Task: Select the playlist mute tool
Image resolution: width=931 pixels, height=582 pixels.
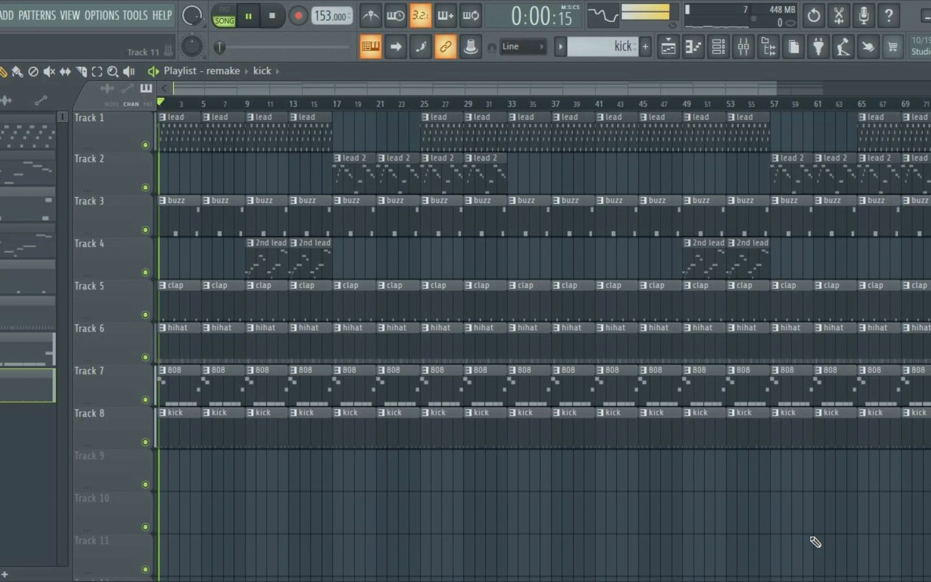Action: (49, 71)
